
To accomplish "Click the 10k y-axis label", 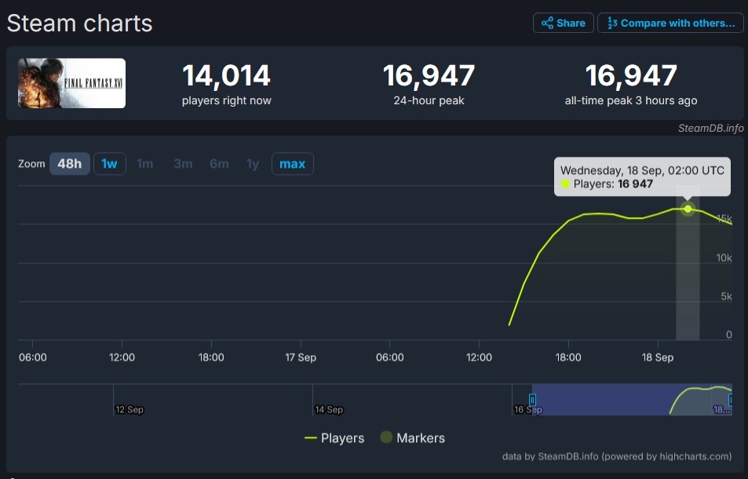I will pyautogui.click(x=724, y=258).
